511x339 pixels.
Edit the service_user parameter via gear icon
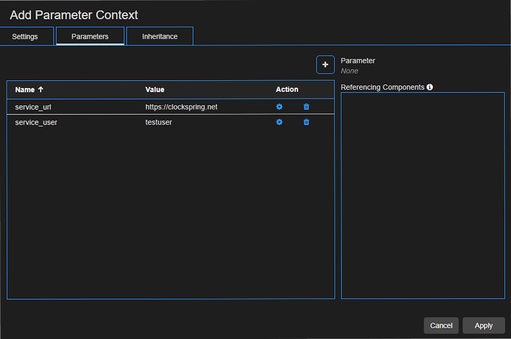coord(279,122)
